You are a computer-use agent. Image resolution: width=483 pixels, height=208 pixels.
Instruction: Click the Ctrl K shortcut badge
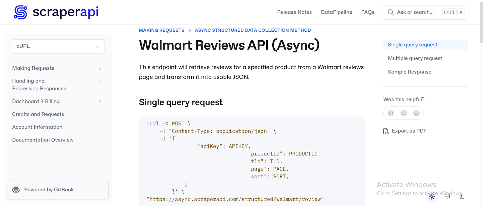[454, 12]
